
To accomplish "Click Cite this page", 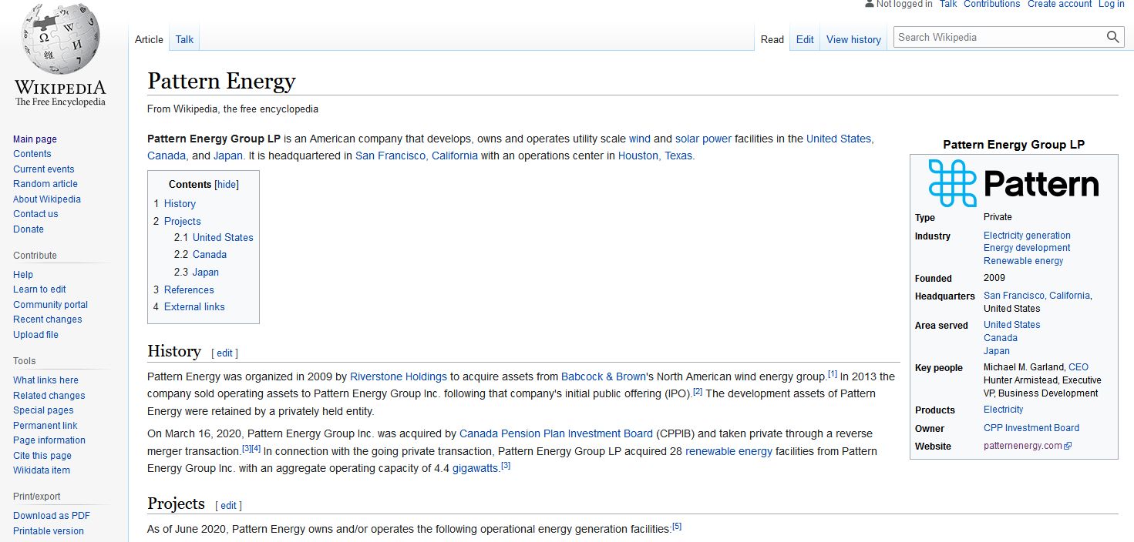I will tap(42, 456).
